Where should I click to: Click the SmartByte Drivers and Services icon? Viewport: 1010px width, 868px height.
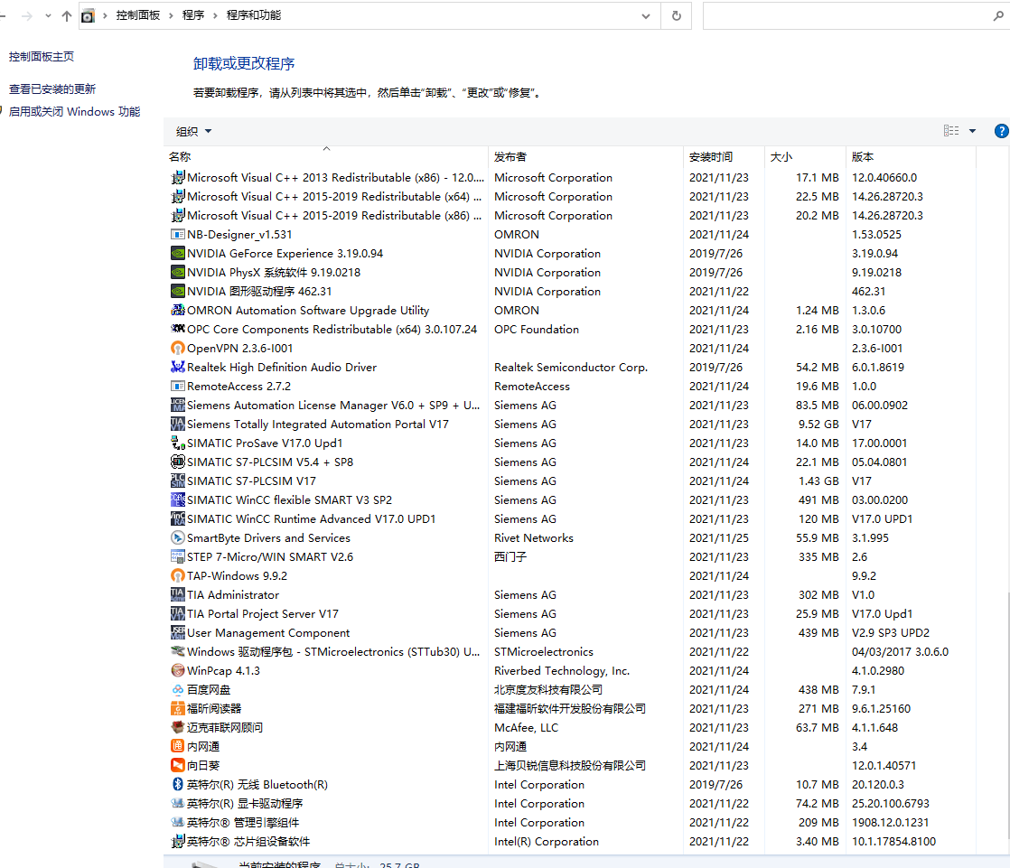178,538
